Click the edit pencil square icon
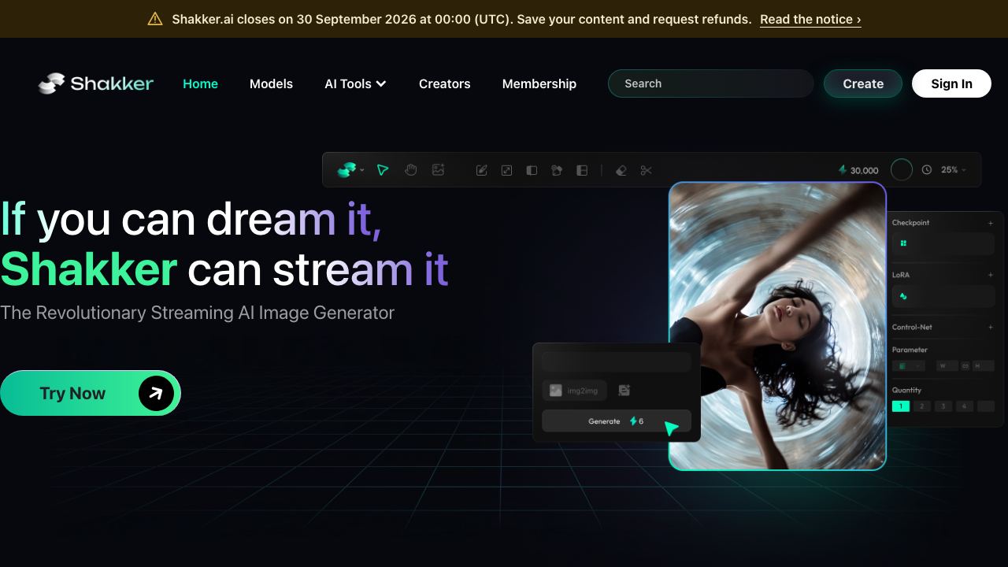The height and width of the screenshot is (567, 1008). click(482, 170)
